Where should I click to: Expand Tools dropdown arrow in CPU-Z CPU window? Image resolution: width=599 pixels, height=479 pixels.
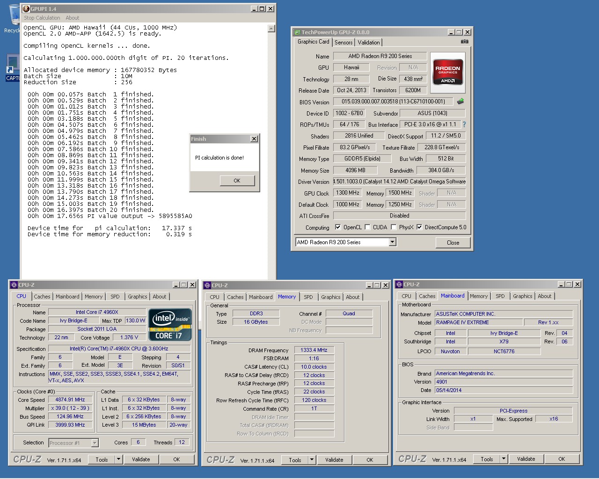(x=119, y=459)
